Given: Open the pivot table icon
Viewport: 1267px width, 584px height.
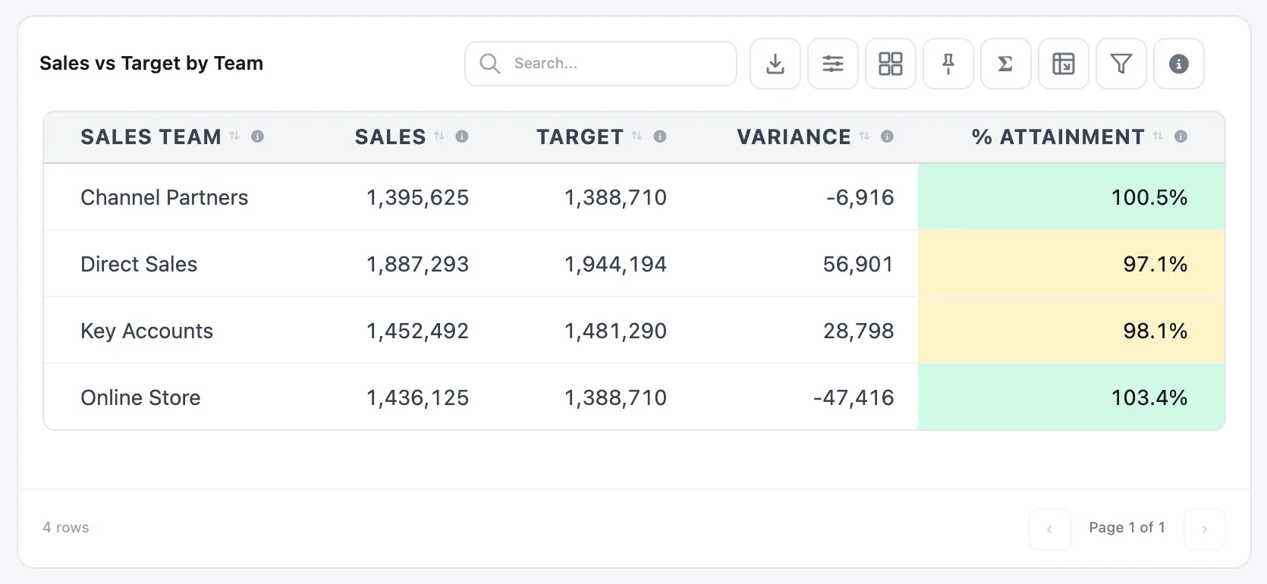Looking at the screenshot, I should click(x=1064, y=64).
